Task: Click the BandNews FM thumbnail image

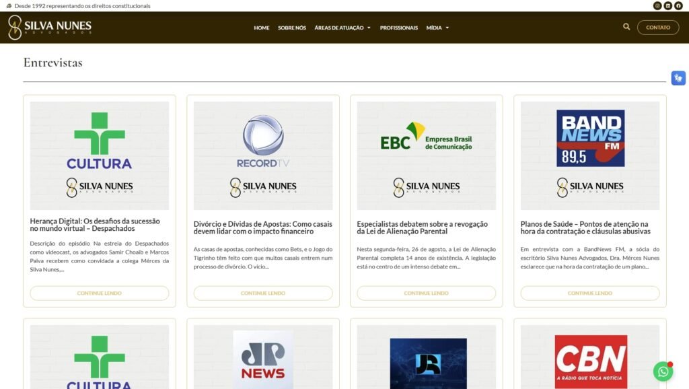Action: (x=590, y=155)
